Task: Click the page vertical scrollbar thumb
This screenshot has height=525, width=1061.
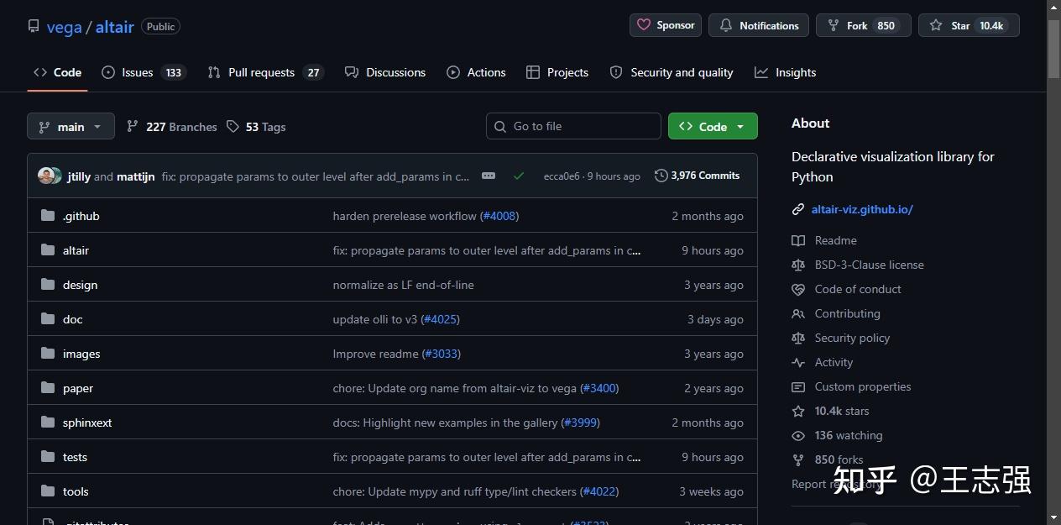Action: pyautogui.click(x=1053, y=47)
